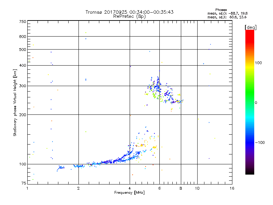Click the y-axis "75" tick label
Image resolution: width=273 pixels, height=205 pixels.
pos(24,183)
